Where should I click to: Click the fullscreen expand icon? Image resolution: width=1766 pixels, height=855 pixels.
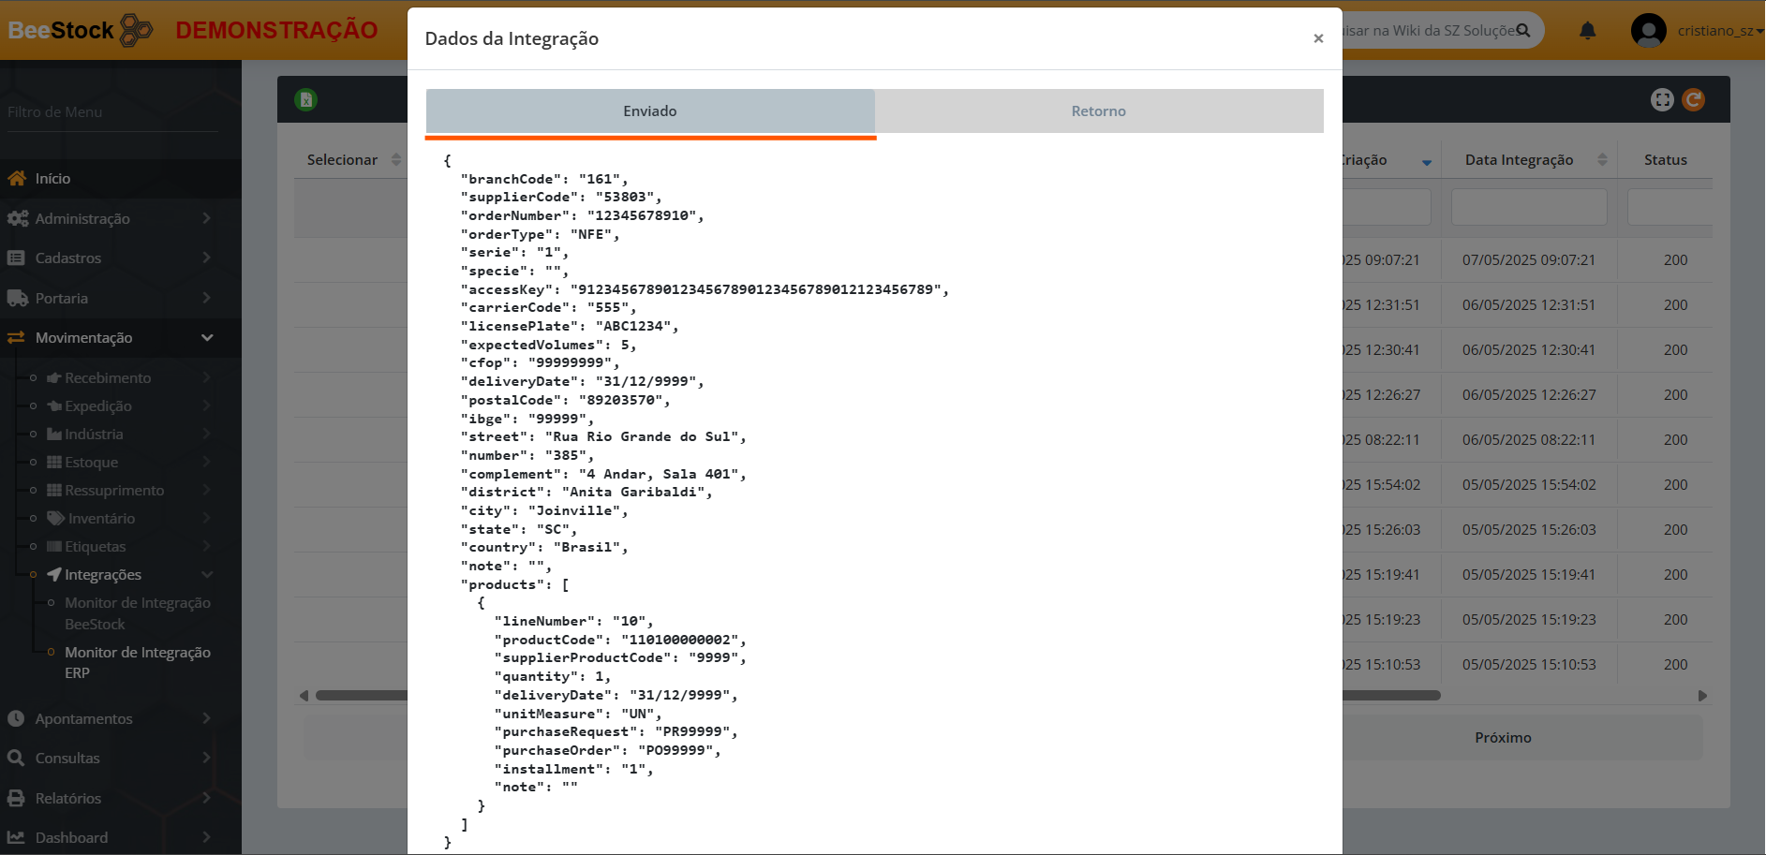click(1662, 99)
